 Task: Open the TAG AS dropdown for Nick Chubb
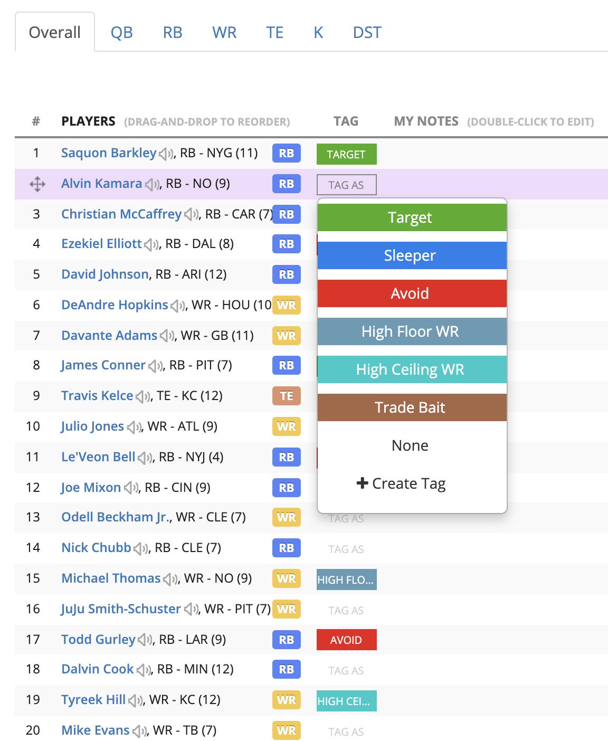tap(347, 549)
